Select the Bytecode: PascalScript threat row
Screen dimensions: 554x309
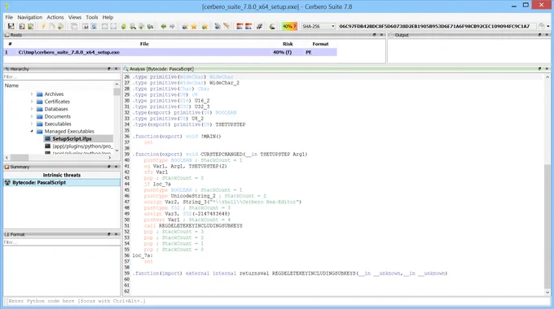point(62,182)
